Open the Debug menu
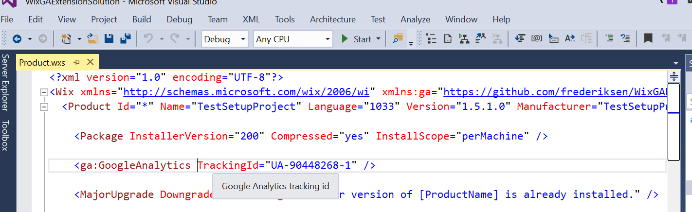The height and width of the screenshot is (212, 692). coord(180,19)
